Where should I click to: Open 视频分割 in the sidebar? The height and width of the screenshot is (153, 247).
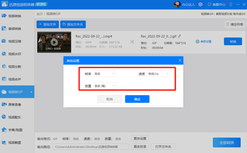(x=17, y=66)
